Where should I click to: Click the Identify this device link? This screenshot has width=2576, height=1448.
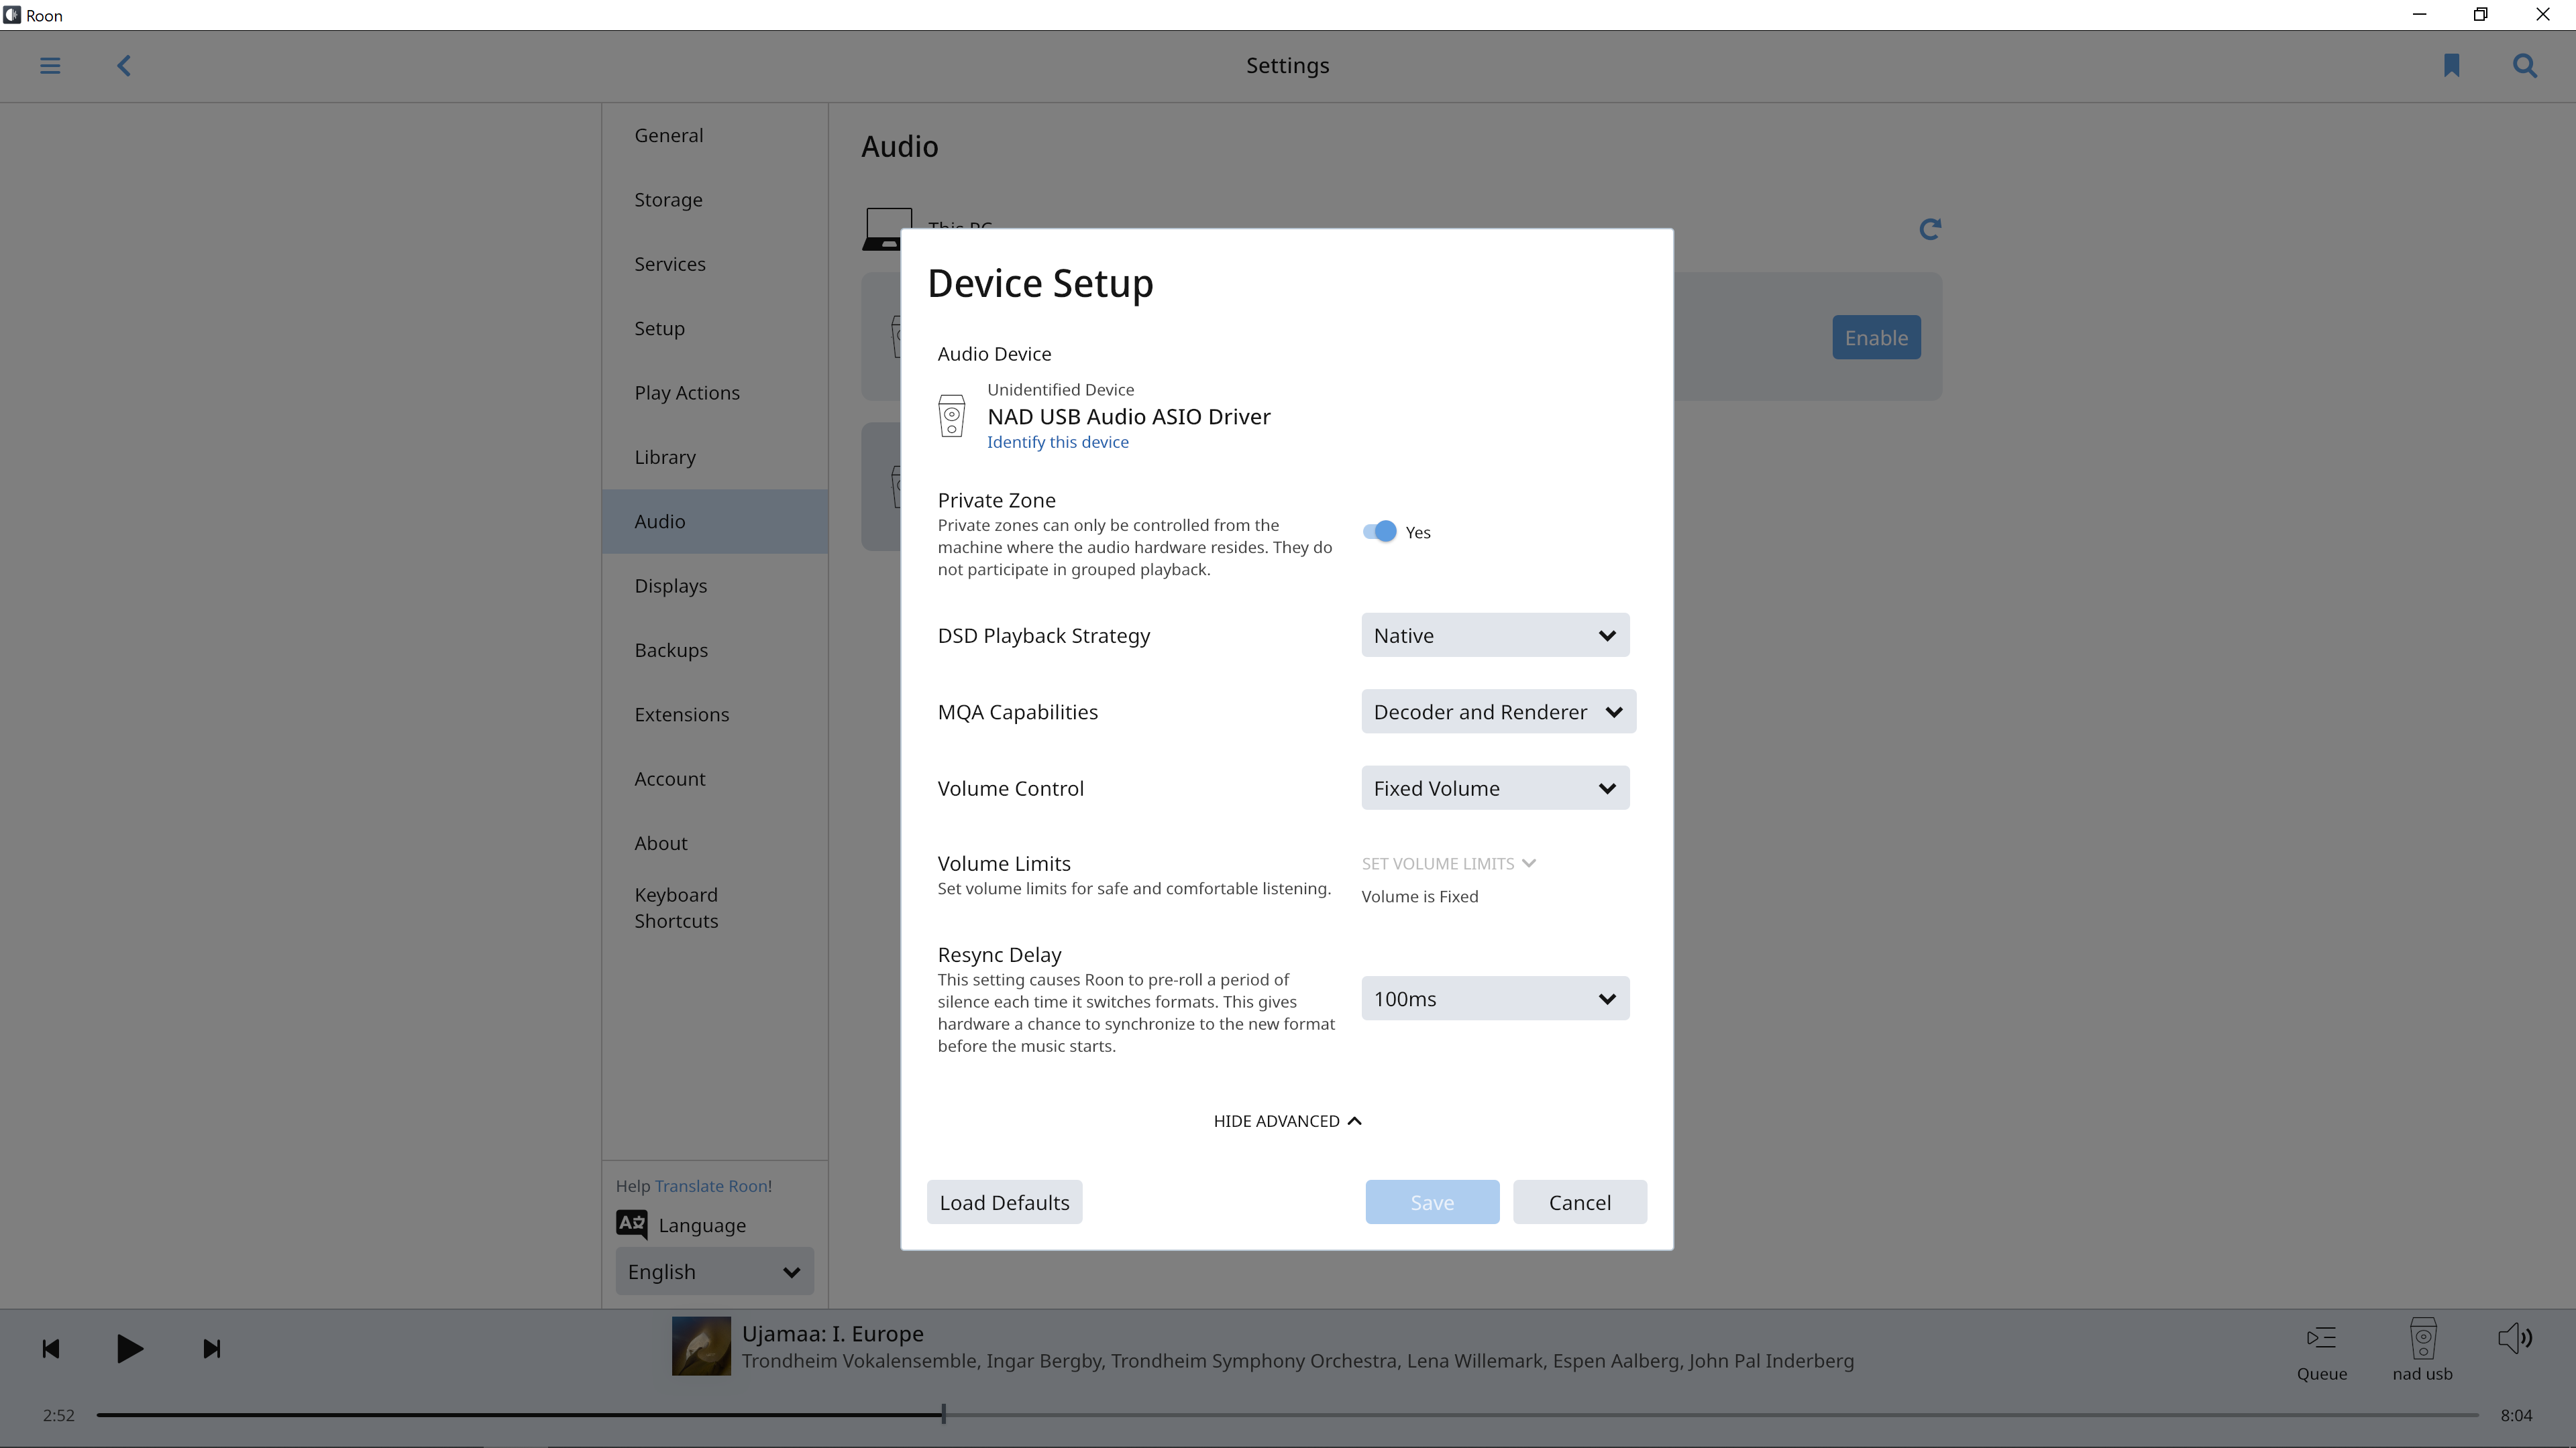1057,442
